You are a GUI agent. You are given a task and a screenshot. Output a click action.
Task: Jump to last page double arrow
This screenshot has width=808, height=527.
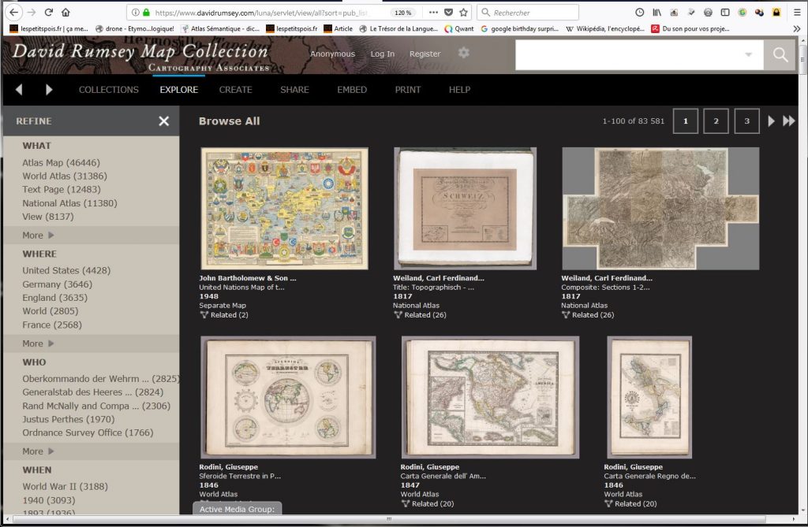pyautogui.click(x=788, y=121)
